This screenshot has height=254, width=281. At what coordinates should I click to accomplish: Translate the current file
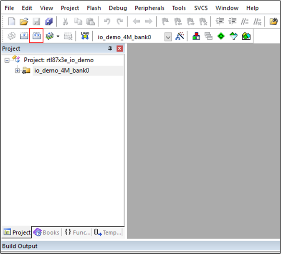click(x=12, y=36)
